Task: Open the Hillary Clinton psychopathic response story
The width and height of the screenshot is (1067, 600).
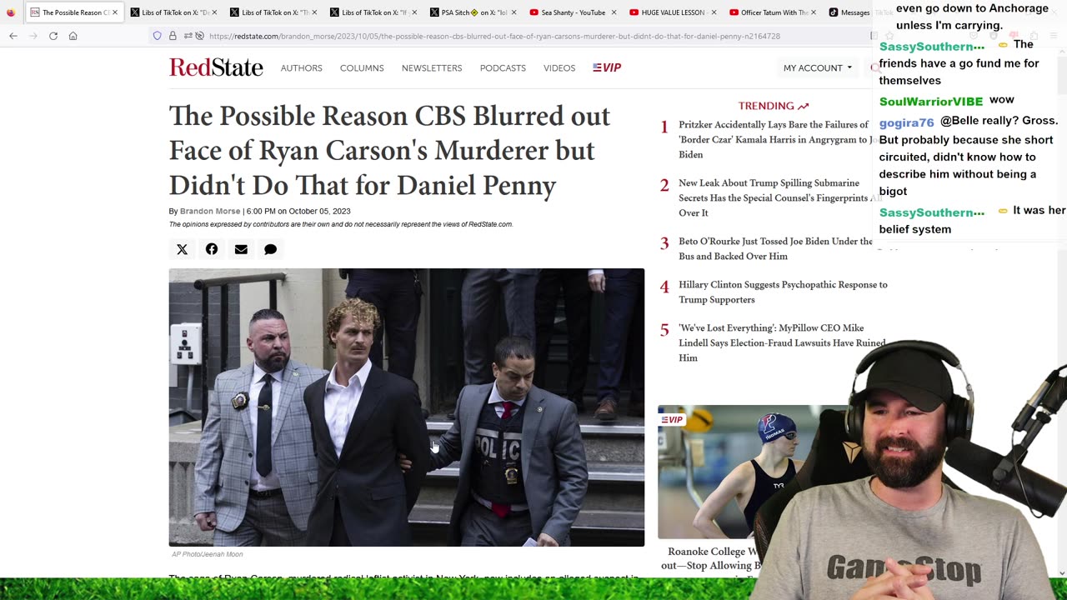Action: 783,292
